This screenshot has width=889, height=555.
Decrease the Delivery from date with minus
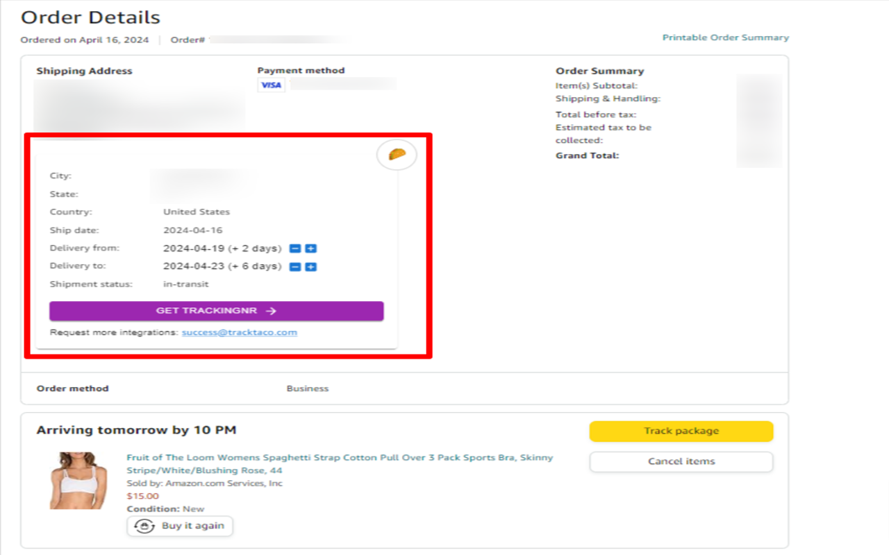tap(295, 248)
